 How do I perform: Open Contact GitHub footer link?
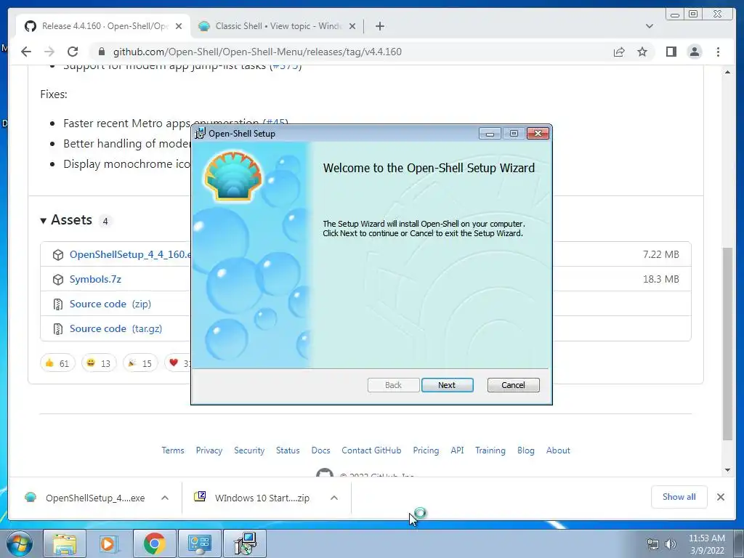(371, 450)
